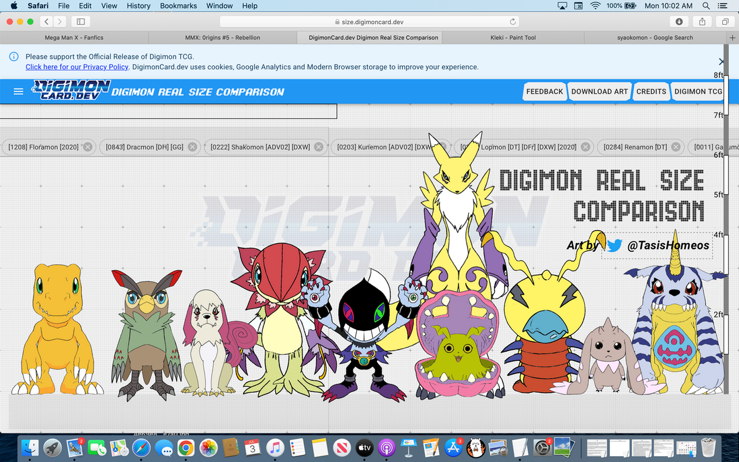Open App Store from the Dock
The width and height of the screenshot is (739, 462).
coord(453,448)
